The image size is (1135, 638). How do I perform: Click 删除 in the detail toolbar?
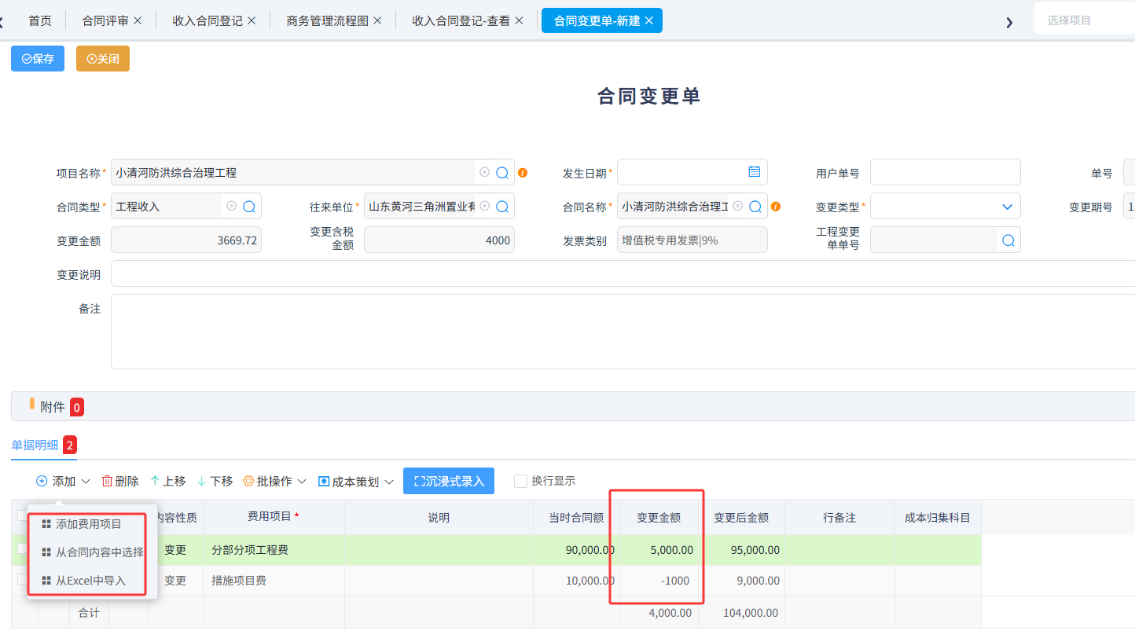pos(120,481)
